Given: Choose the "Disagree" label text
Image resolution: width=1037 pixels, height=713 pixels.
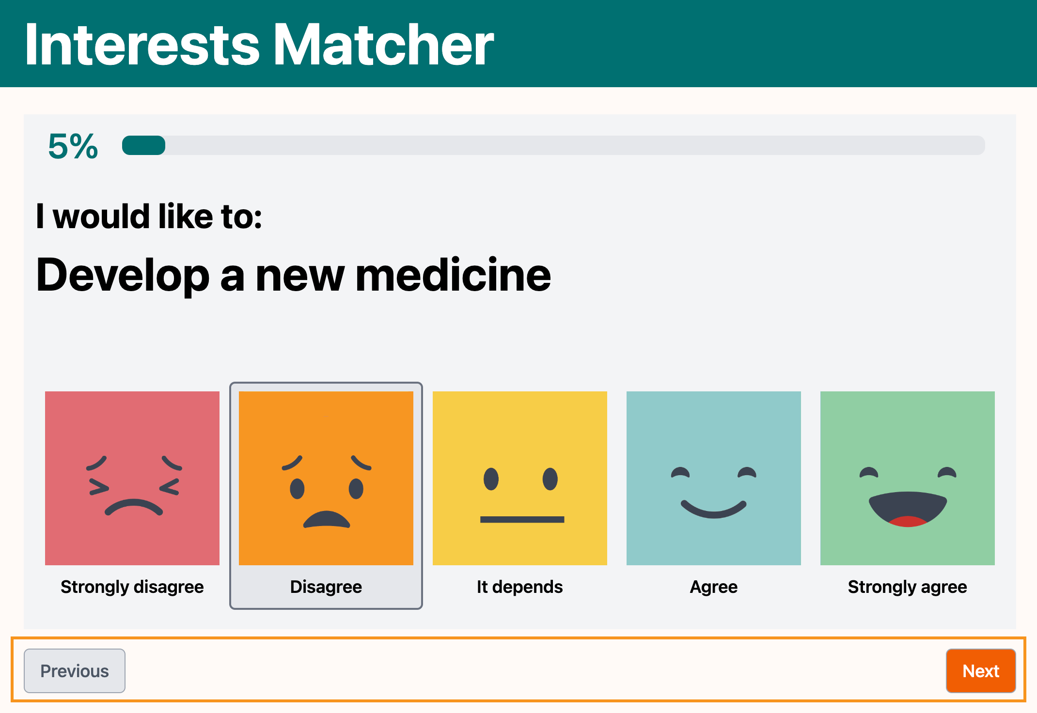Looking at the screenshot, I should coord(326,587).
